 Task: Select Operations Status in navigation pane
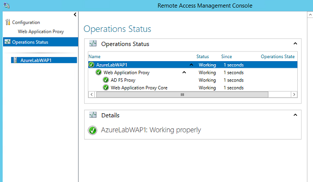tap(41, 42)
